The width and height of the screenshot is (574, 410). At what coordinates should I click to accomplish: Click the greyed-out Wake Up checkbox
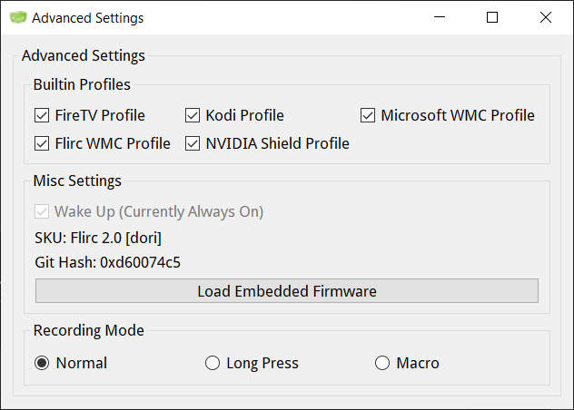click(42, 211)
